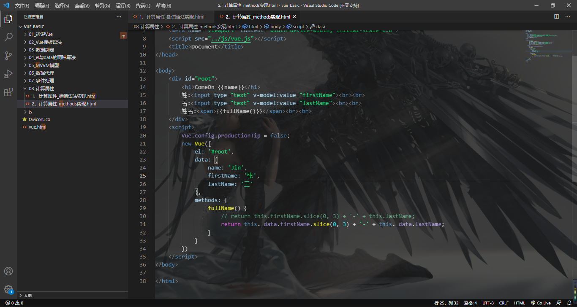The image size is (577, 307).
Task: Open the Manage gear icon
Action: 8,289
